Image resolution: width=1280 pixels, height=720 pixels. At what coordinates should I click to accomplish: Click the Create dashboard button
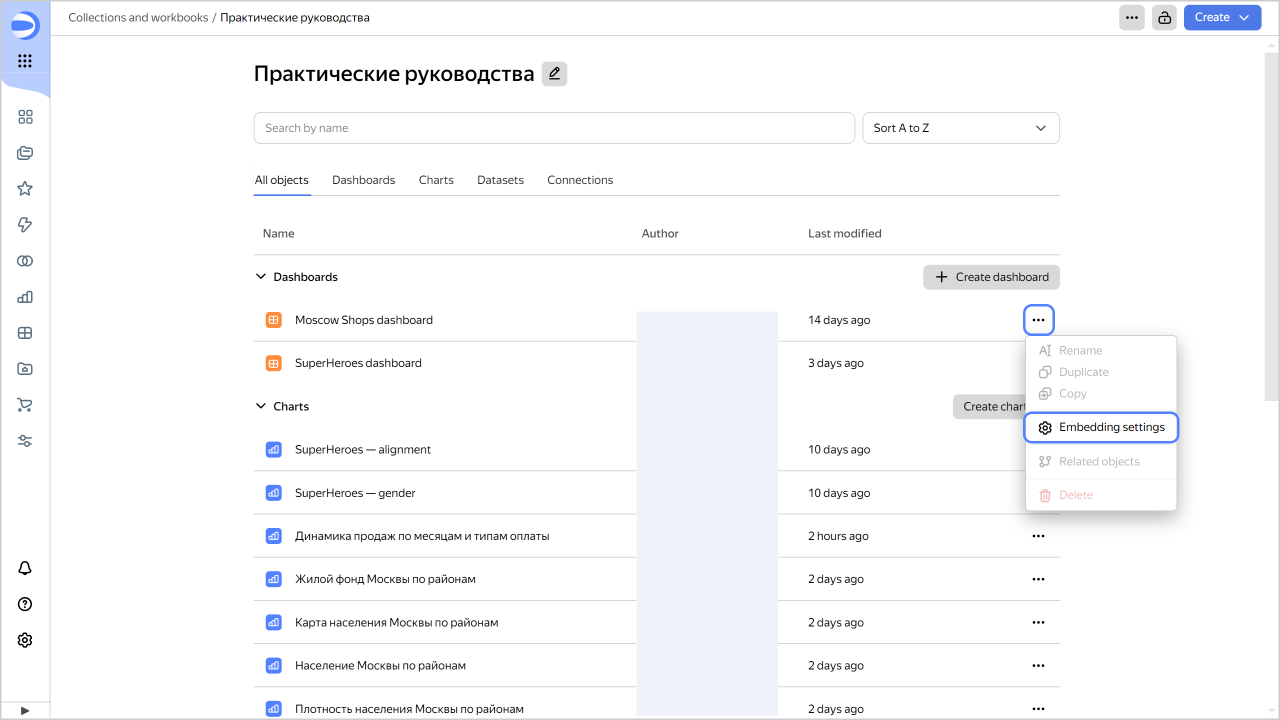tap(991, 277)
